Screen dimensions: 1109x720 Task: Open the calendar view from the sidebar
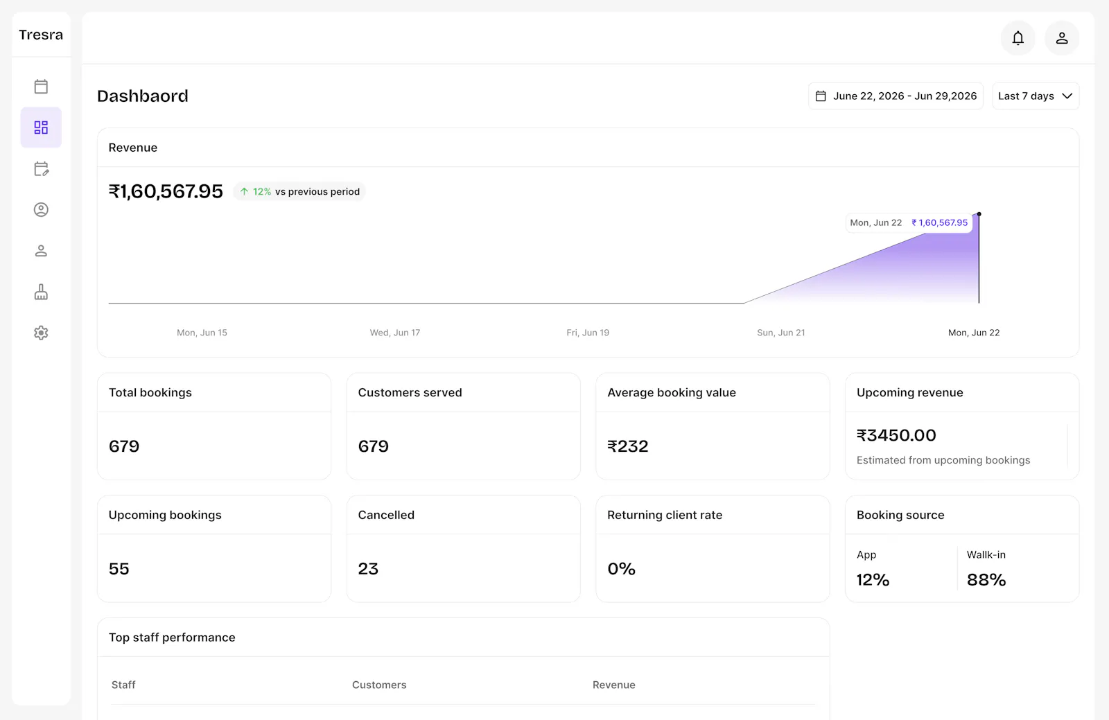[41, 87]
